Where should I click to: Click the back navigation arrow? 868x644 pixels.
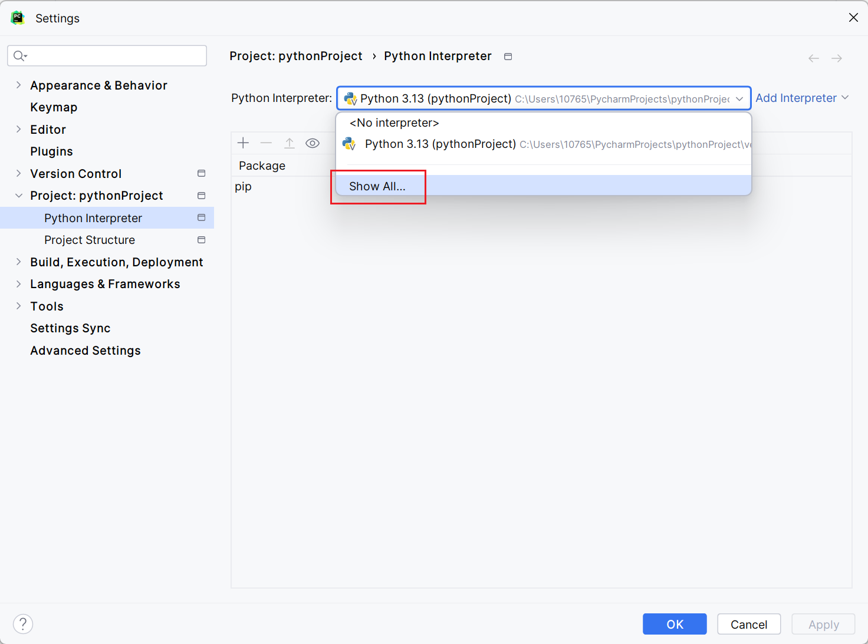point(814,58)
